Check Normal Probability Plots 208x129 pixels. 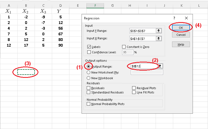[89, 104]
